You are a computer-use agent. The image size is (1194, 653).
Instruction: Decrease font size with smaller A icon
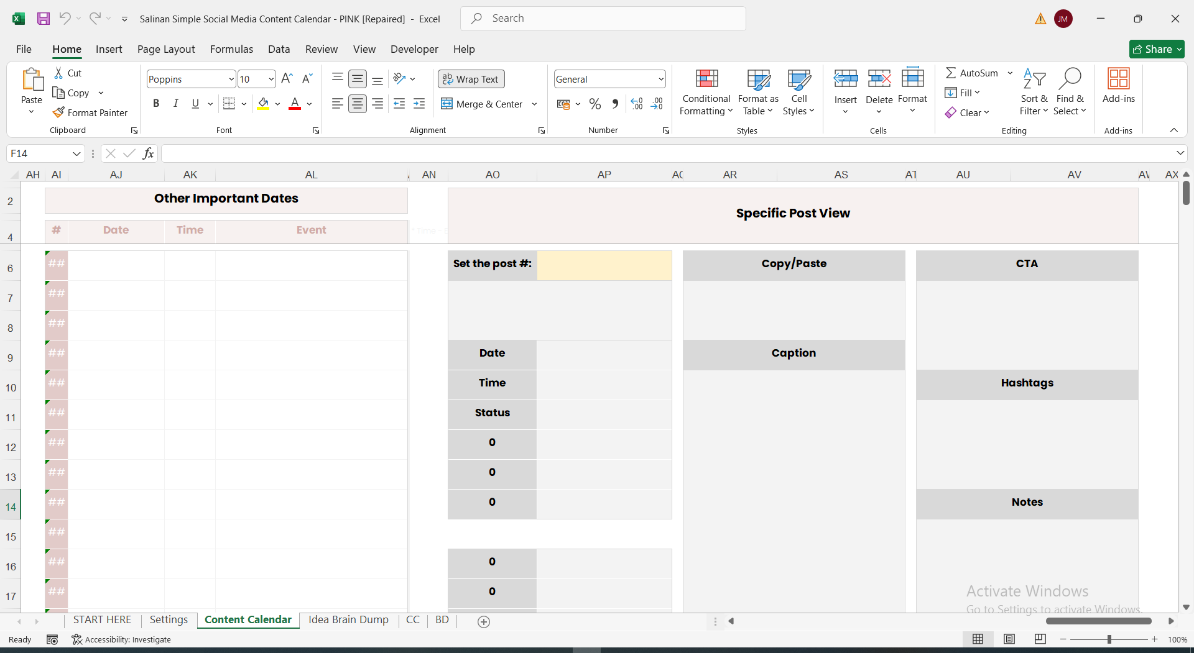[x=307, y=79]
